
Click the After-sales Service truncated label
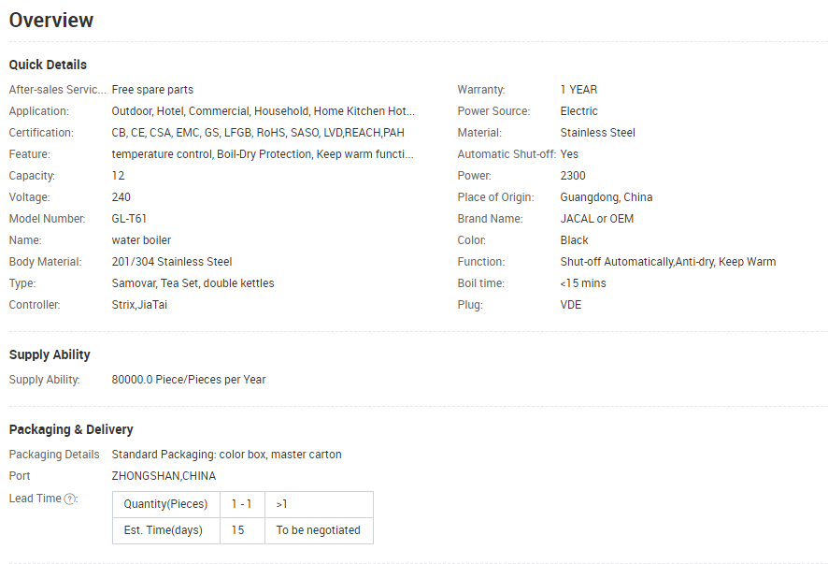pyautogui.click(x=57, y=90)
